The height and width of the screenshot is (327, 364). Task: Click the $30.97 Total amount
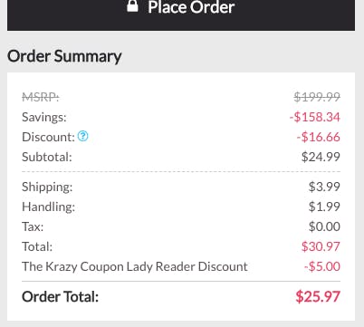(321, 246)
